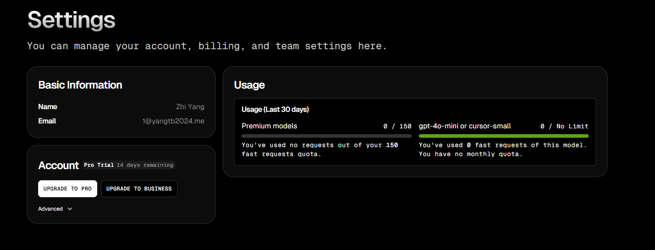The height and width of the screenshot is (250, 655).
Task: Expand the Advanced section
Action: [55, 209]
